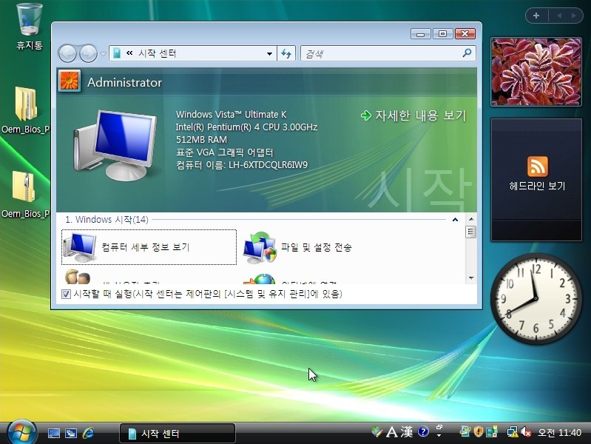Screen dimensions: 591x444
Task: Click Windows Sidebar tray icon
Action: pyautogui.click(x=492, y=432)
